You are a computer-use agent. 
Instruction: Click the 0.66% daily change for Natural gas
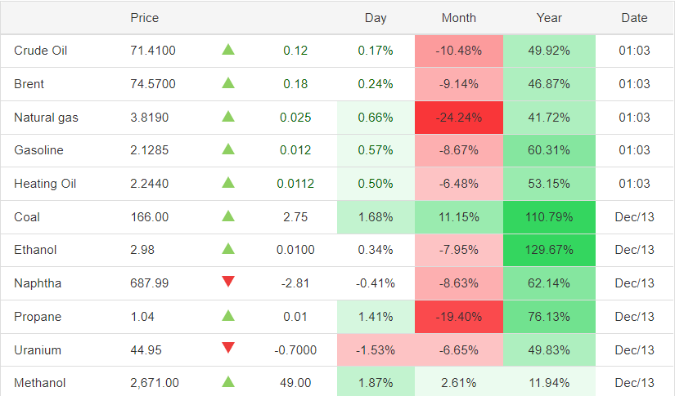[376, 118]
